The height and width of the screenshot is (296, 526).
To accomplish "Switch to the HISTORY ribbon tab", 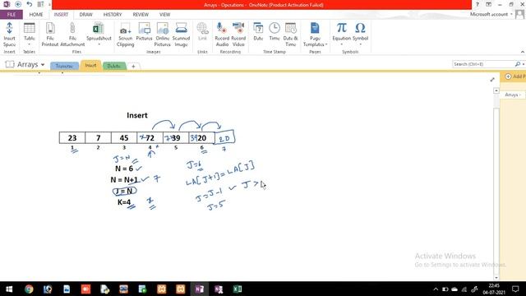I will click(113, 15).
